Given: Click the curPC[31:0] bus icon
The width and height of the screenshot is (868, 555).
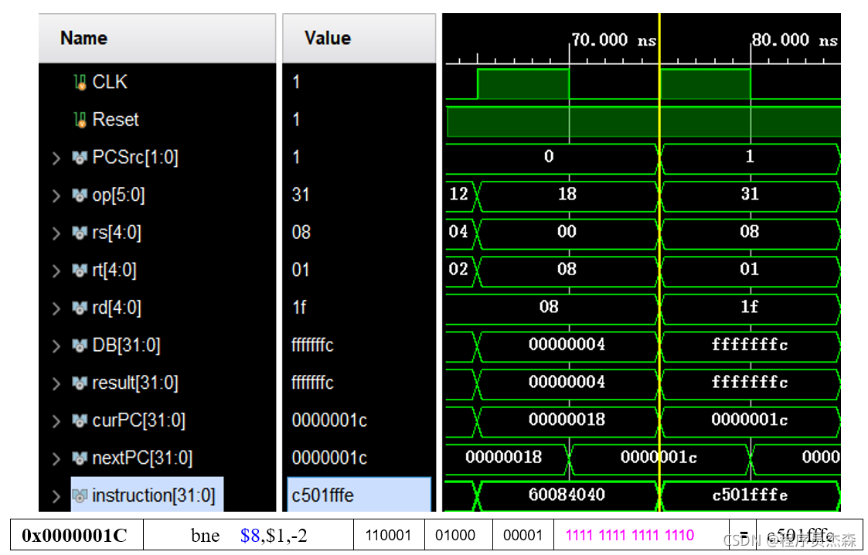Looking at the screenshot, I should tap(80, 421).
